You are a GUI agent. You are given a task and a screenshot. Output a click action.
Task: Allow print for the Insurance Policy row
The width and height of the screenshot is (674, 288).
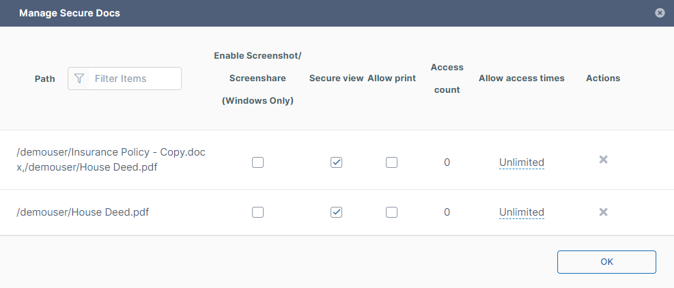(391, 162)
